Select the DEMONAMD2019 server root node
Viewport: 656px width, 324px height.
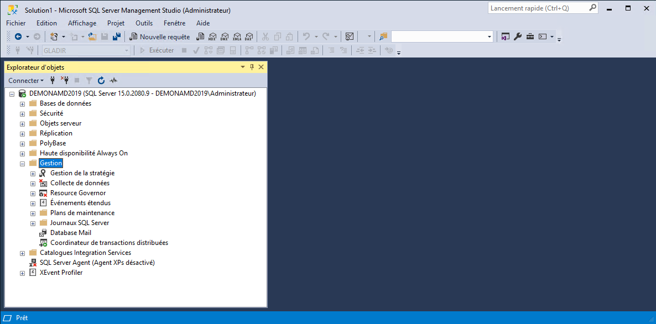143,93
